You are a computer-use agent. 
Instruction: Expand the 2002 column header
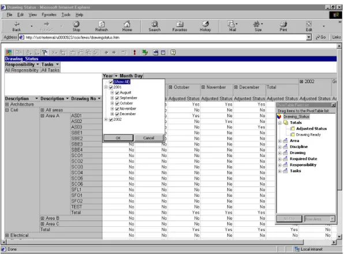click(301, 81)
